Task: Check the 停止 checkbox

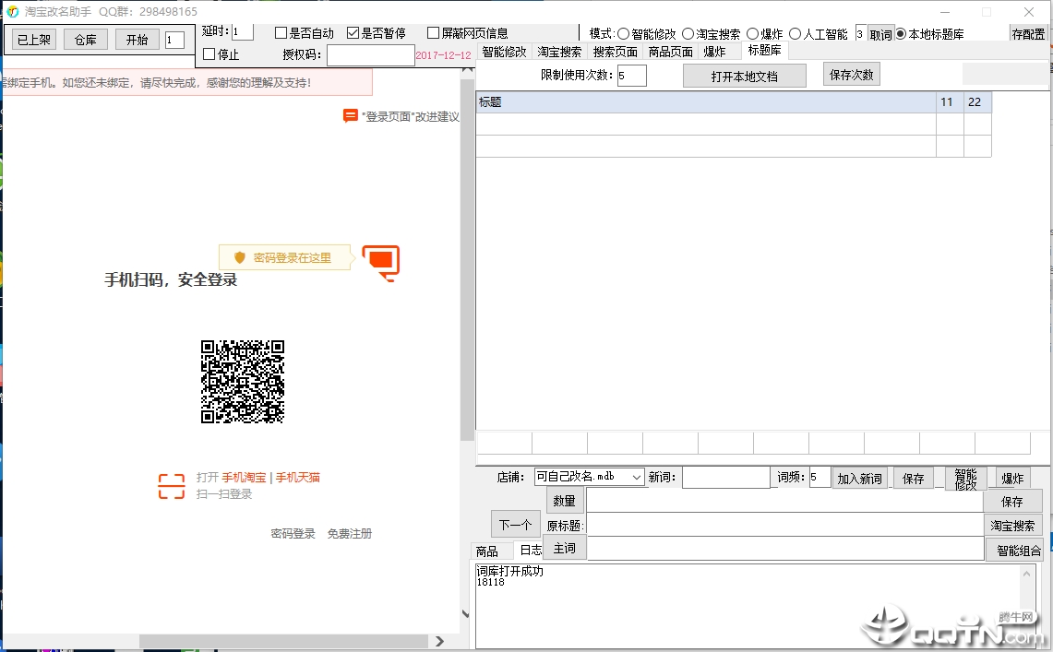Action: 209,53
